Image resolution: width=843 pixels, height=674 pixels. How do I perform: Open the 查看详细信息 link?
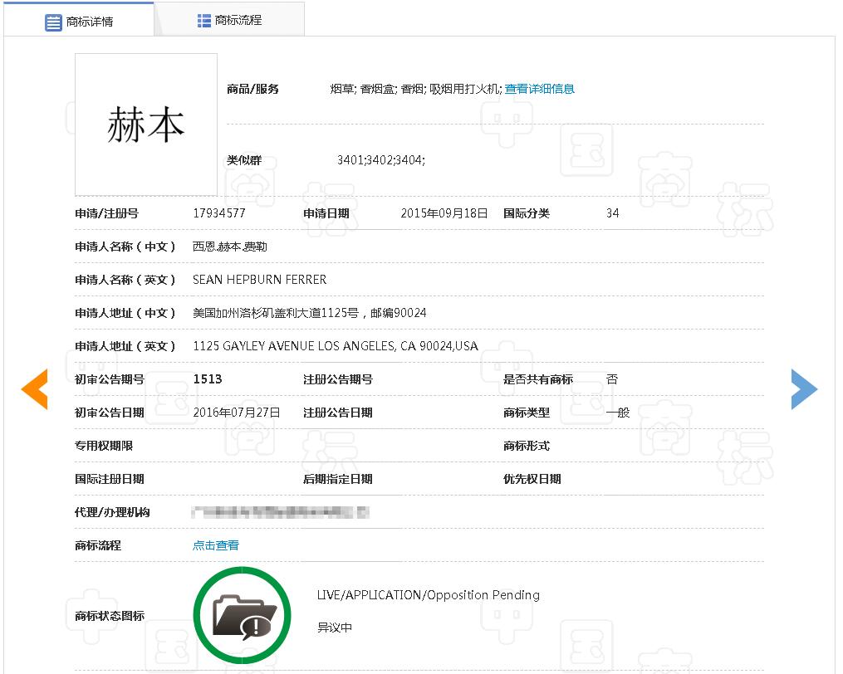539,89
